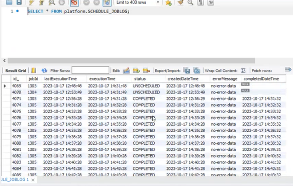Click the completedDateTime column header

tap(263, 79)
